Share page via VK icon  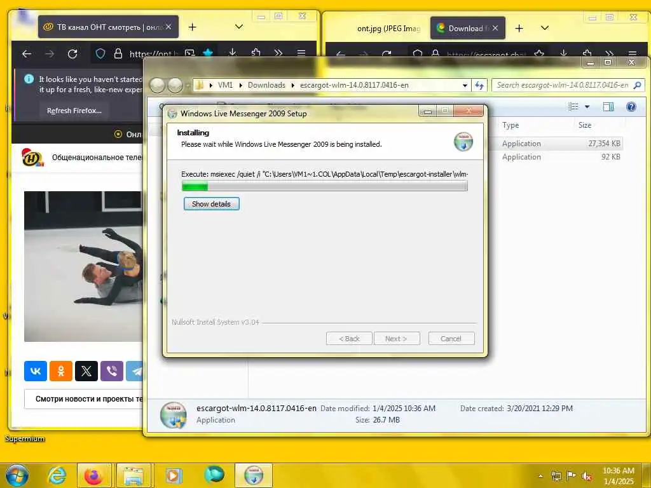[x=36, y=371]
